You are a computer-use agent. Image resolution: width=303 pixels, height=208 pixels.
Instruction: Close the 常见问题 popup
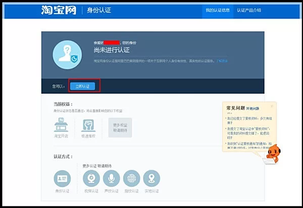click(272, 106)
